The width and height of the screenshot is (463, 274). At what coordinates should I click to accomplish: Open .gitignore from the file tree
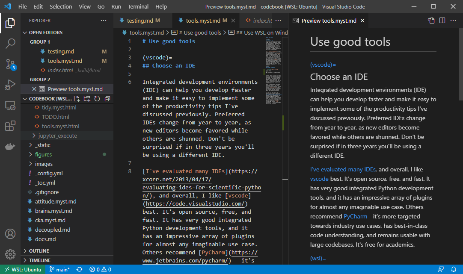(x=67, y=192)
